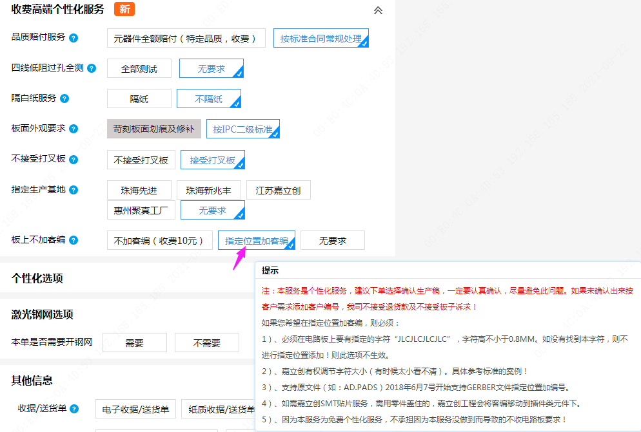
Task: Select 全部测试 for via testing
Action: [139, 68]
